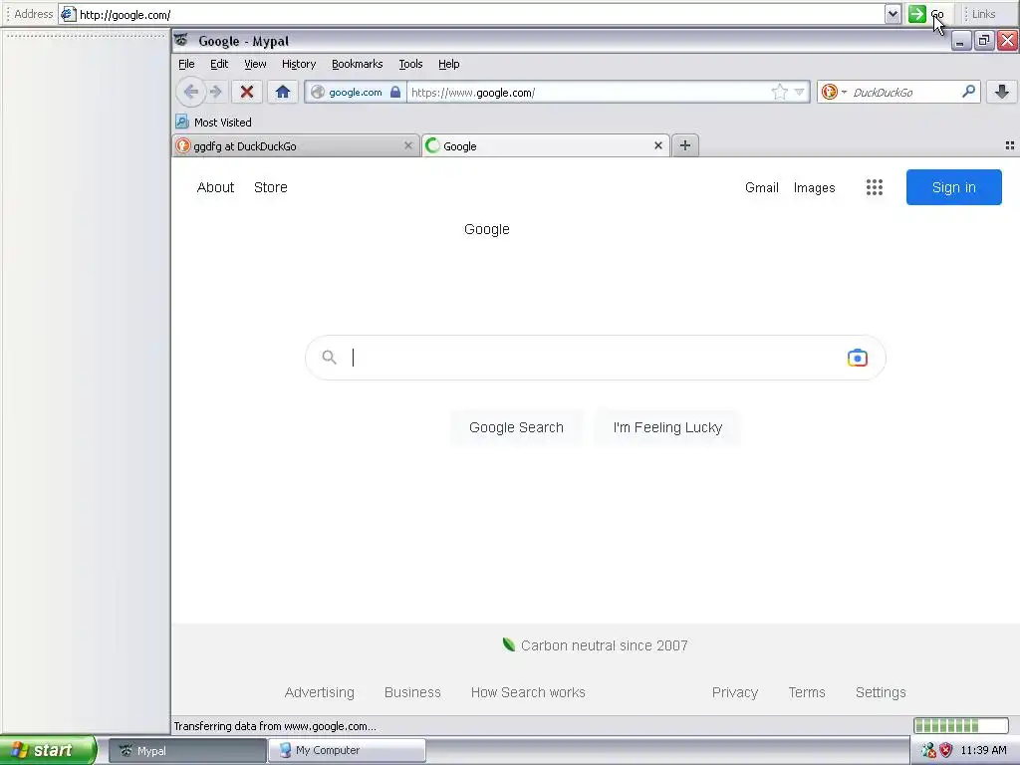This screenshot has width=1020, height=765.
Task: Click the red shield security tray icon
Action: [946, 750]
